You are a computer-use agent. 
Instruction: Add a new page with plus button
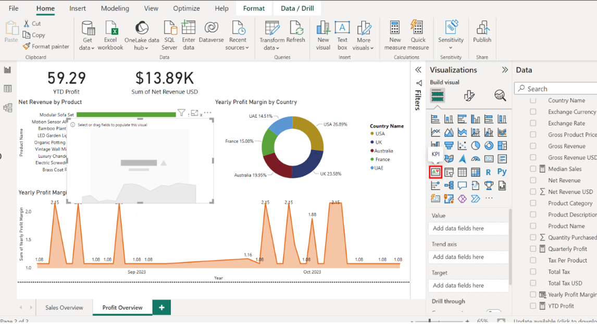point(161,308)
